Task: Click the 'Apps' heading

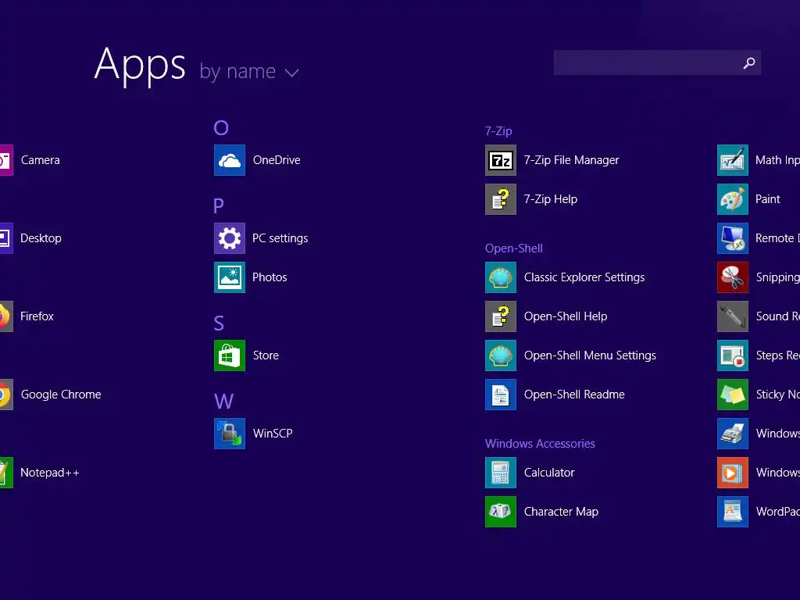Action: [140, 66]
